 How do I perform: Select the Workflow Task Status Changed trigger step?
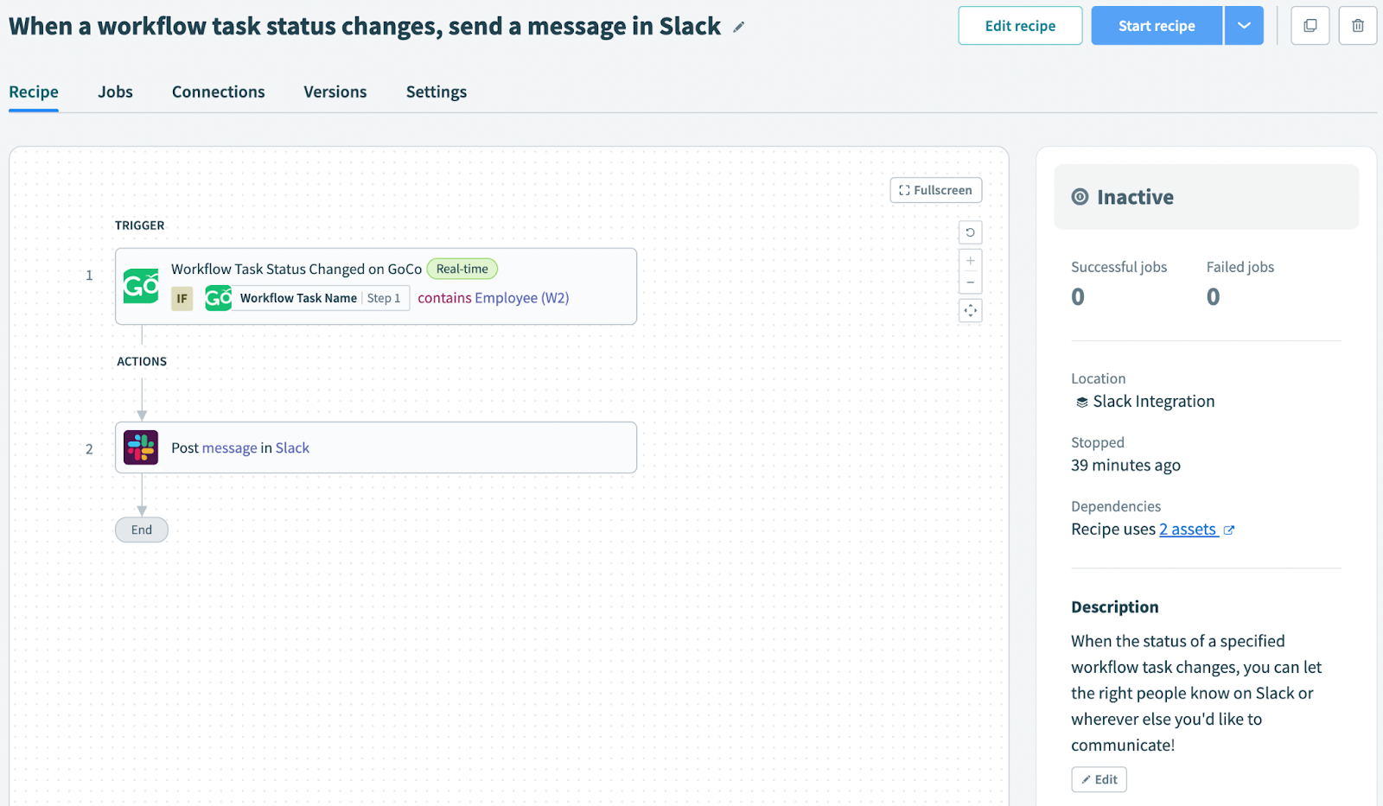tap(376, 286)
